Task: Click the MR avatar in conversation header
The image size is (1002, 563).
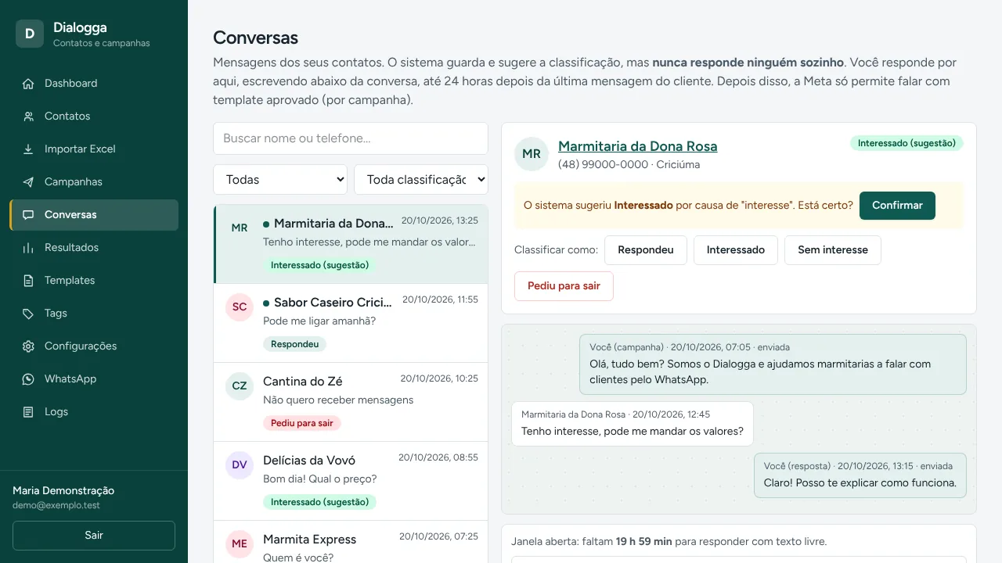Action: (532, 154)
